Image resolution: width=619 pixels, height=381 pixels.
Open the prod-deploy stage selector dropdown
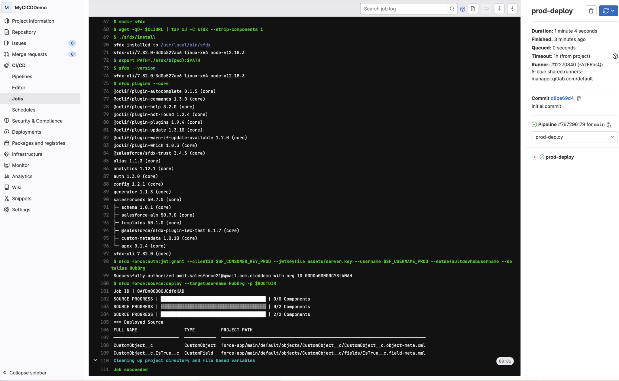(x=574, y=137)
